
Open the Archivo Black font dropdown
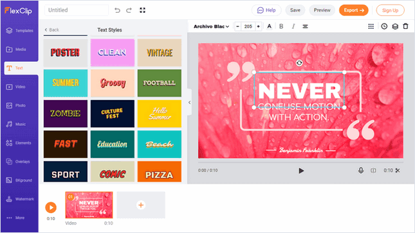(x=211, y=26)
